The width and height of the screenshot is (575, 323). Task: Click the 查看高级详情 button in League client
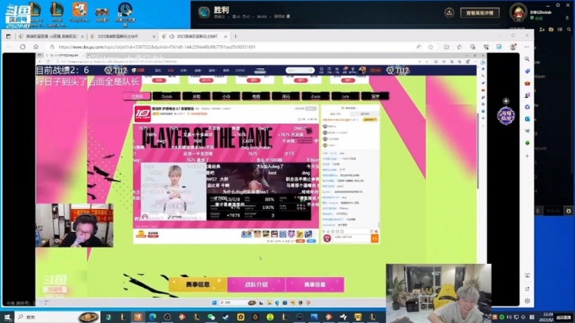(480, 13)
